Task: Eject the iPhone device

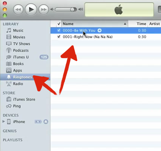Action: (46, 122)
